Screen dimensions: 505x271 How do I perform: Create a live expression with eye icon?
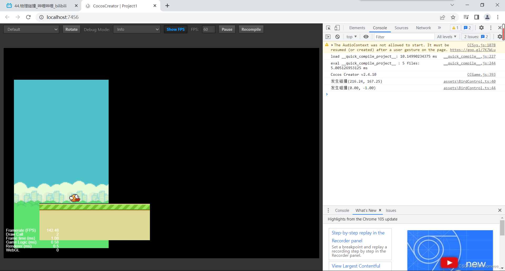pos(366,37)
